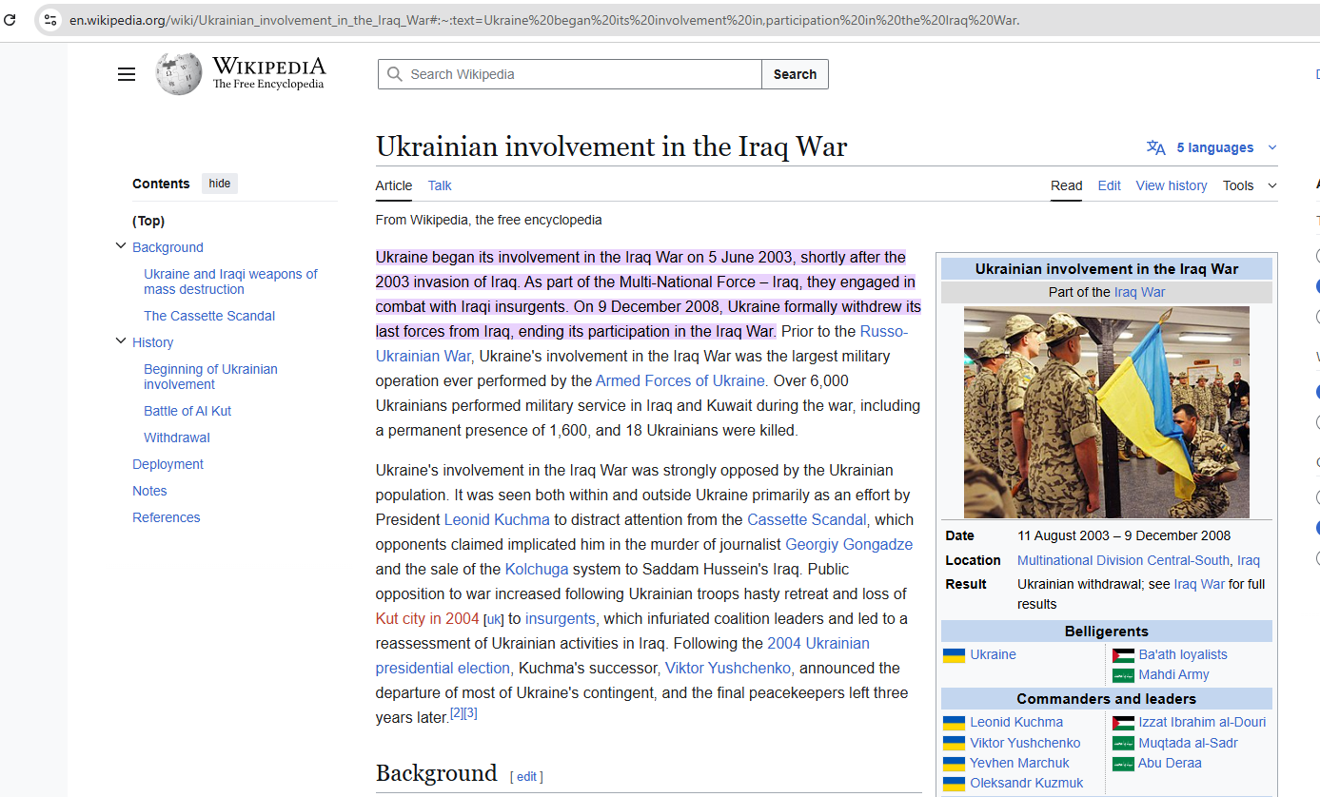The height and width of the screenshot is (797, 1320).
Task: Open the red Kut city in 2004 link
Action: 427,618
